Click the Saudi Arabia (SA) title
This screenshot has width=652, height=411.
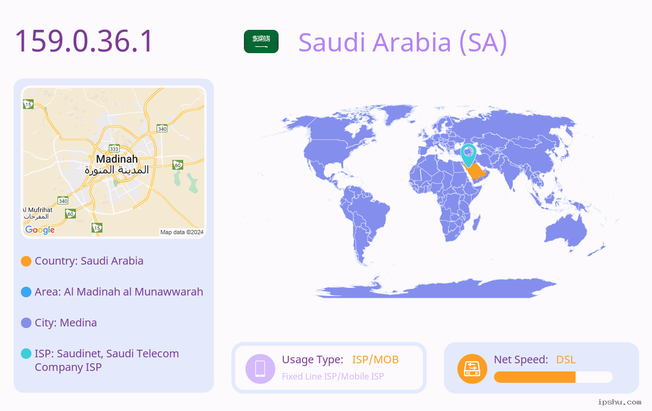click(x=403, y=42)
